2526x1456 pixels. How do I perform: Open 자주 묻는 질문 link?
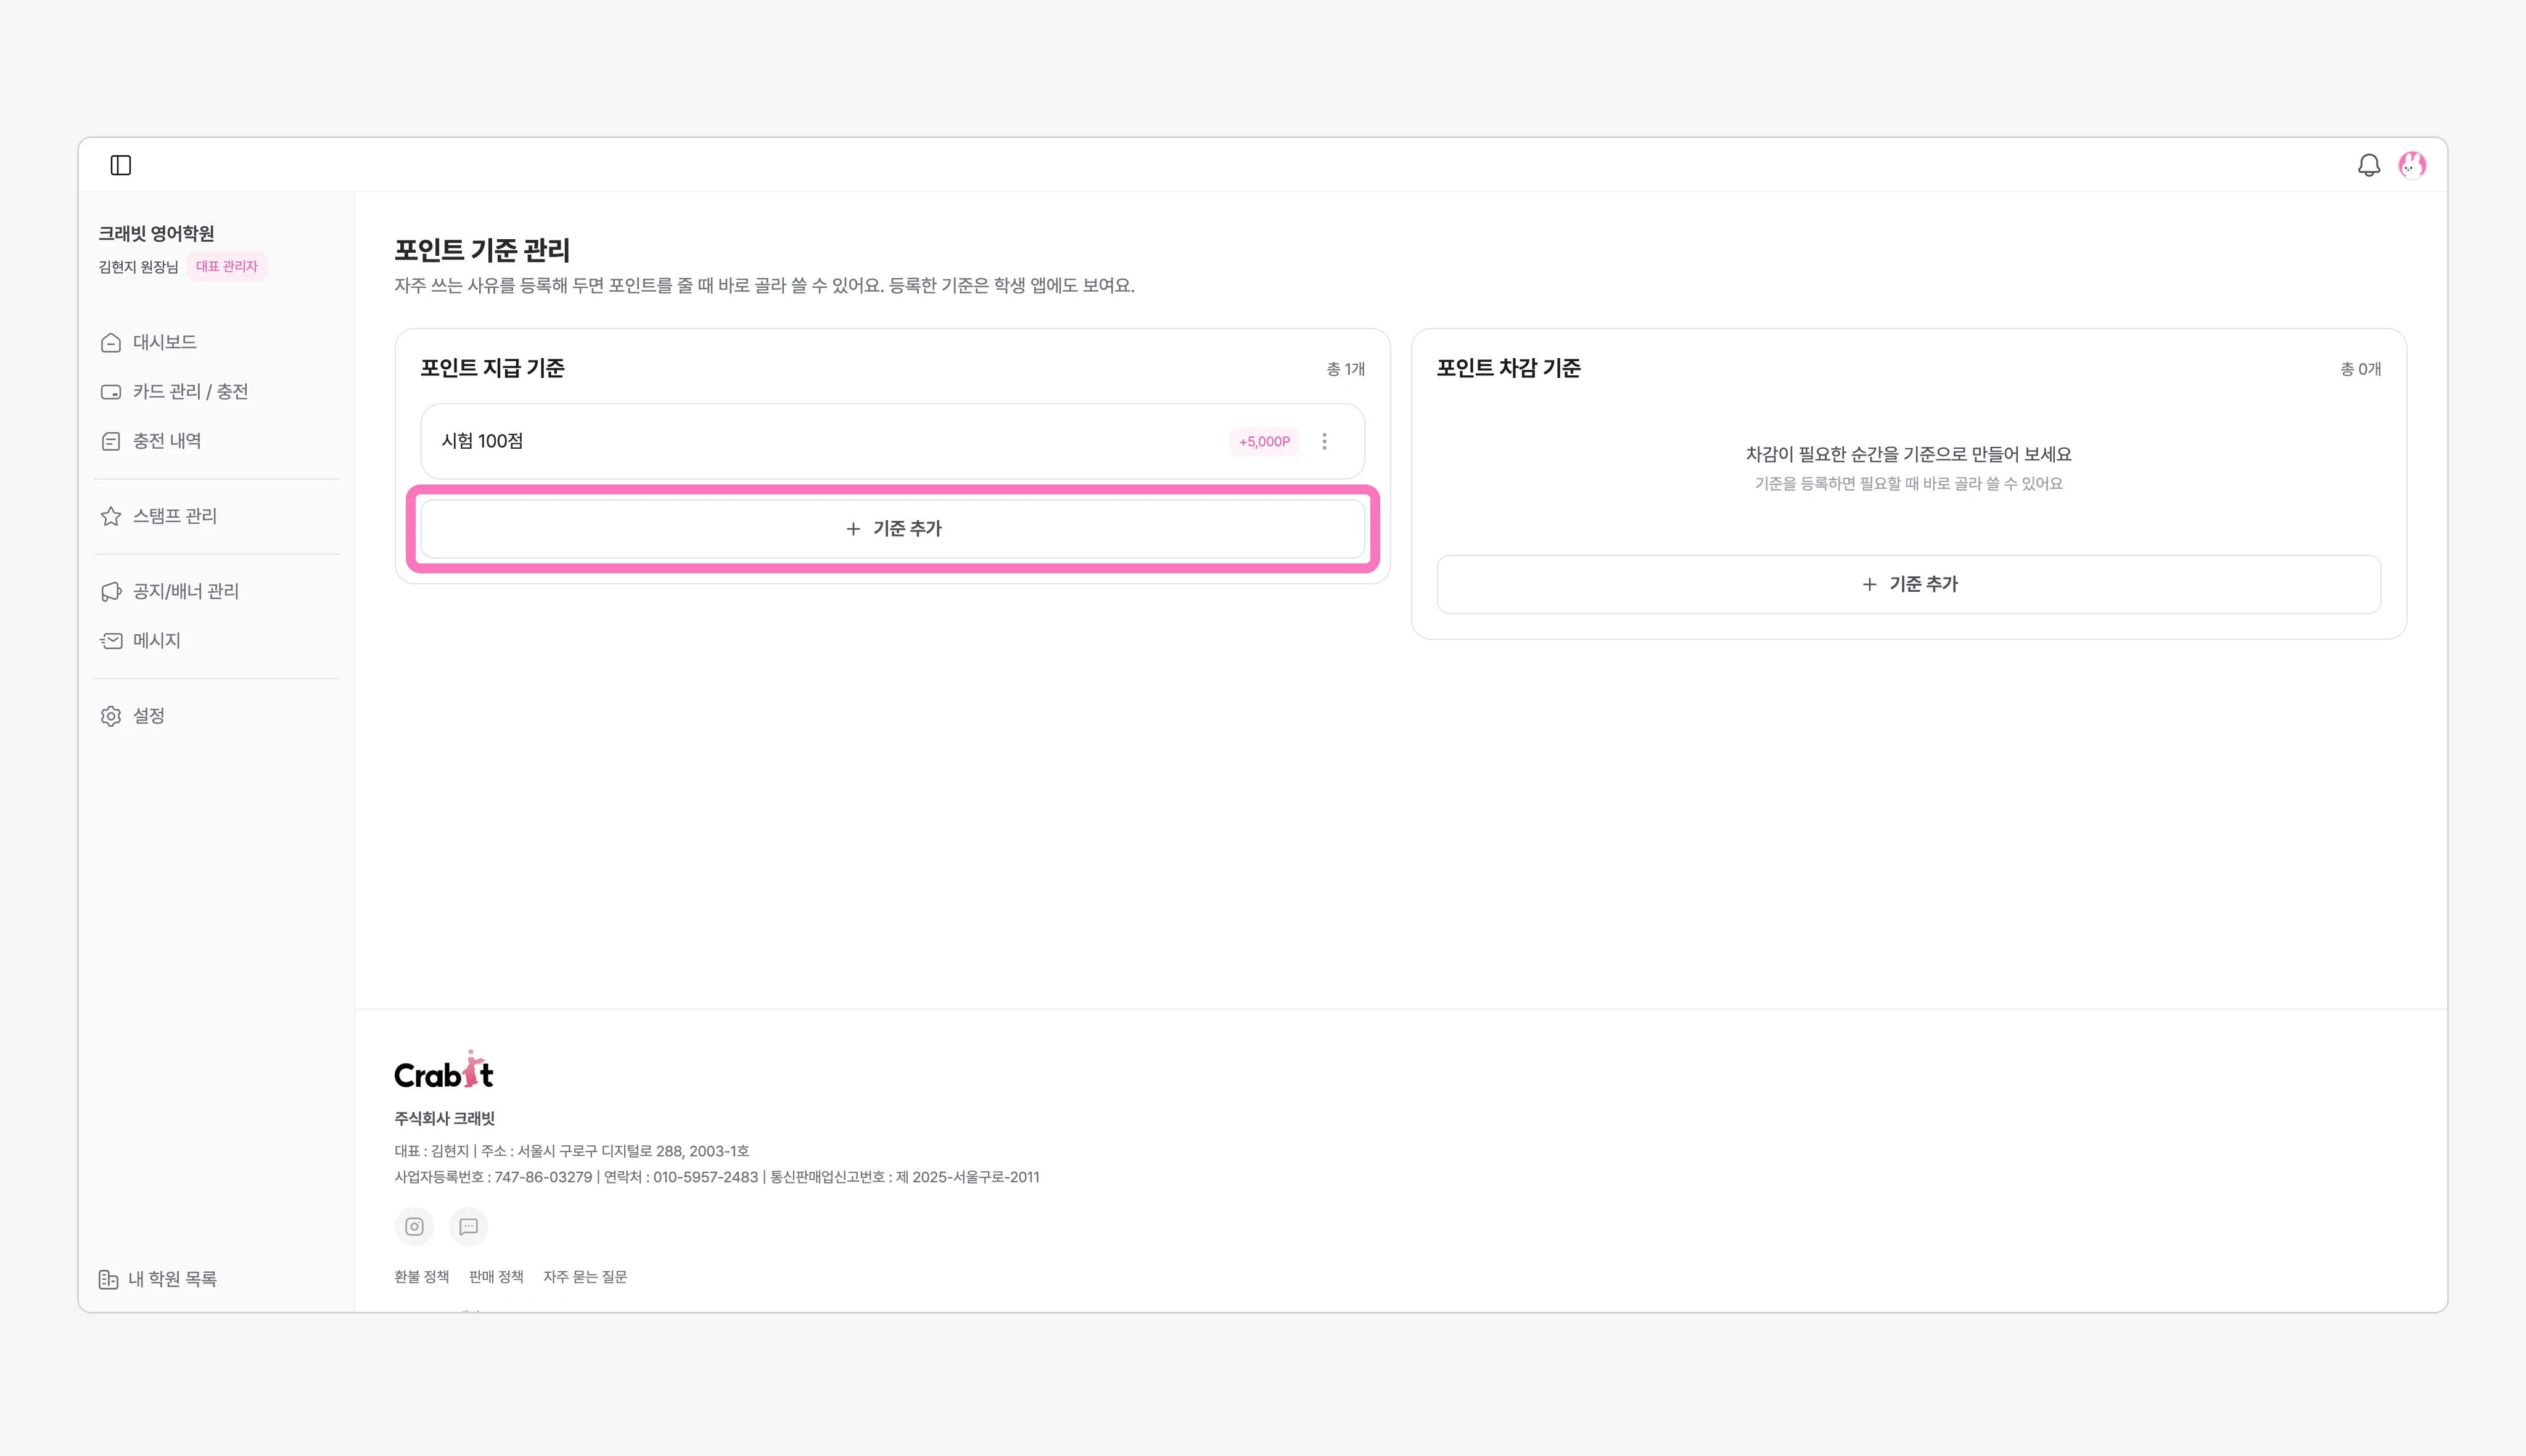tap(585, 1277)
